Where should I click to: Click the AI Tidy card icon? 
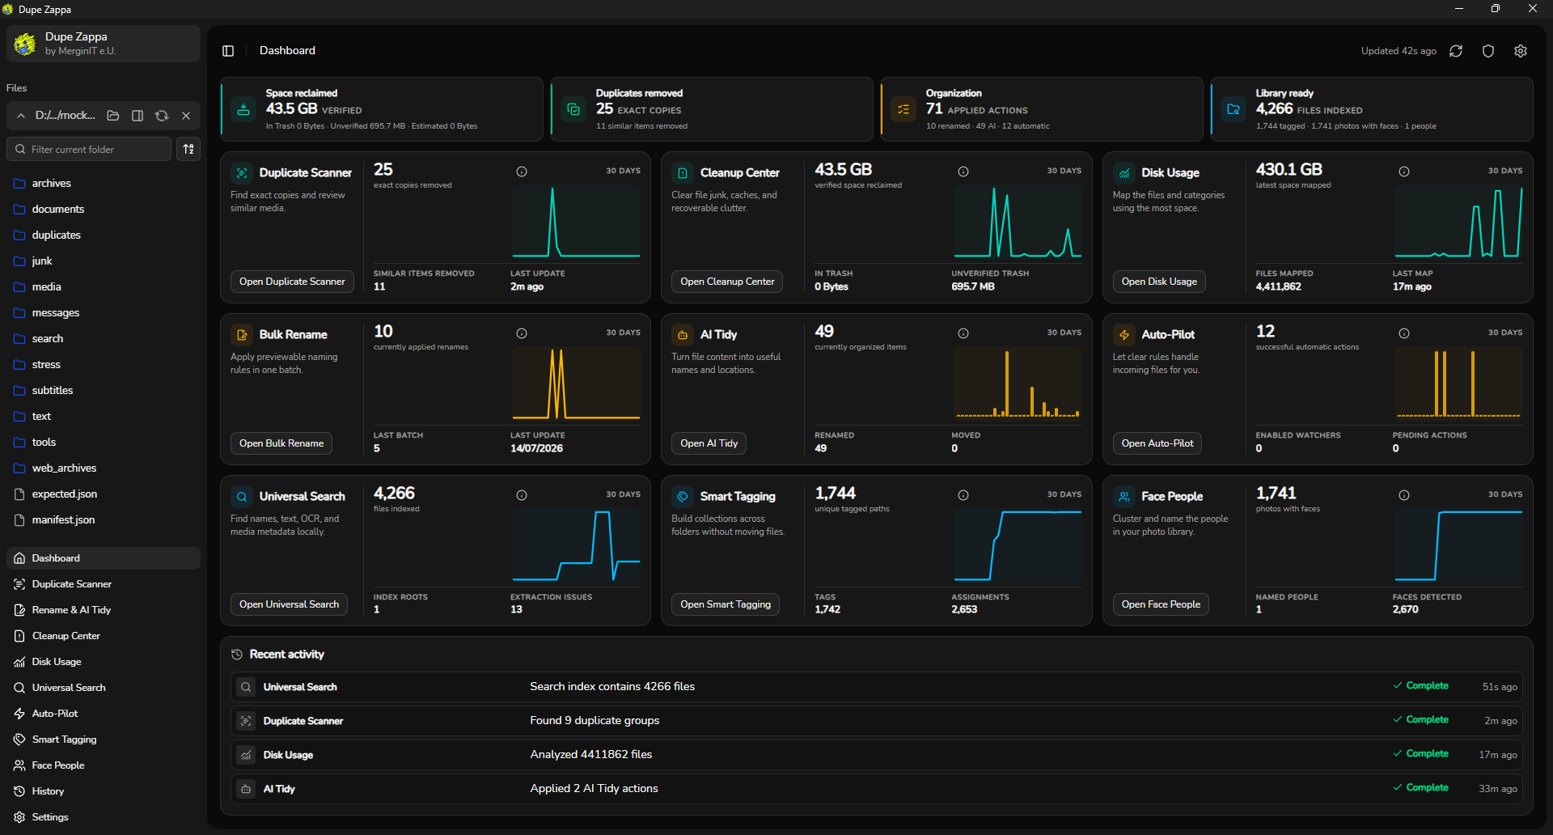[683, 335]
